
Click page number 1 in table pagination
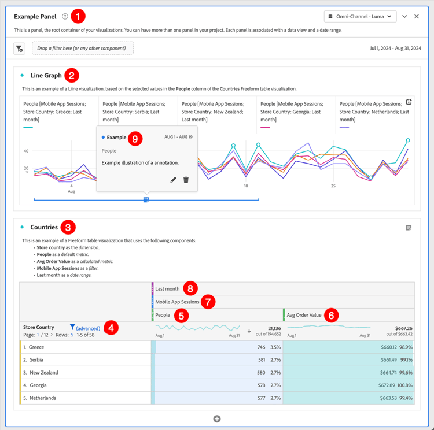click(x=38, y=335)
